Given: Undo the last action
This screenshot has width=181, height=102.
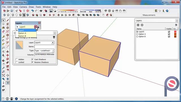Looking at the screenshot, I should (x=33, y=11).
